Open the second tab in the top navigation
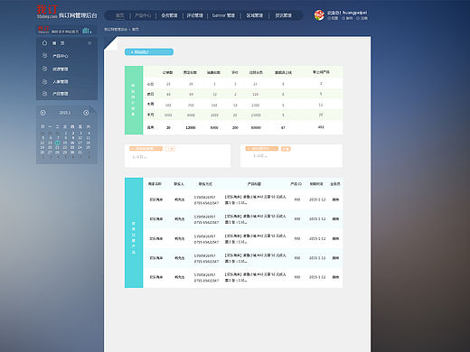This screenshot has height=352, width=470. (x=143, y=15)
